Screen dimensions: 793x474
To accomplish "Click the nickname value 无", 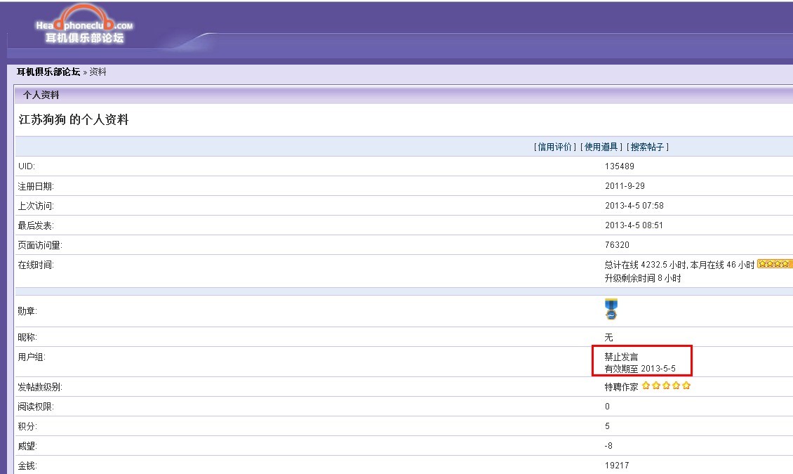I will pyautogui.click(x=609, y=337).
